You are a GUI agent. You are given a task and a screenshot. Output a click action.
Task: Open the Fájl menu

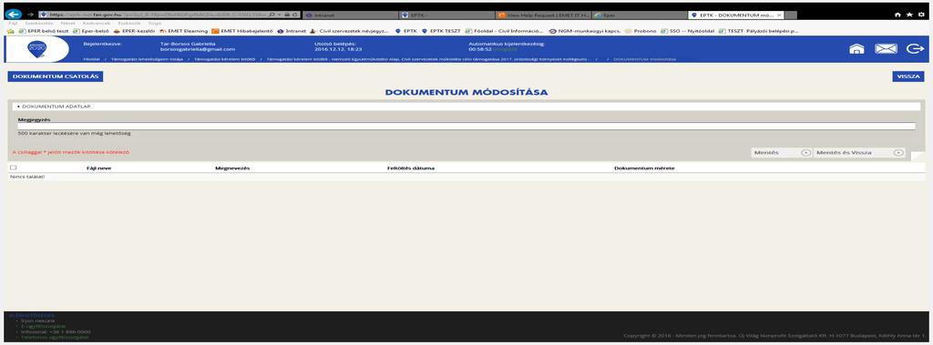click(13, 23)
